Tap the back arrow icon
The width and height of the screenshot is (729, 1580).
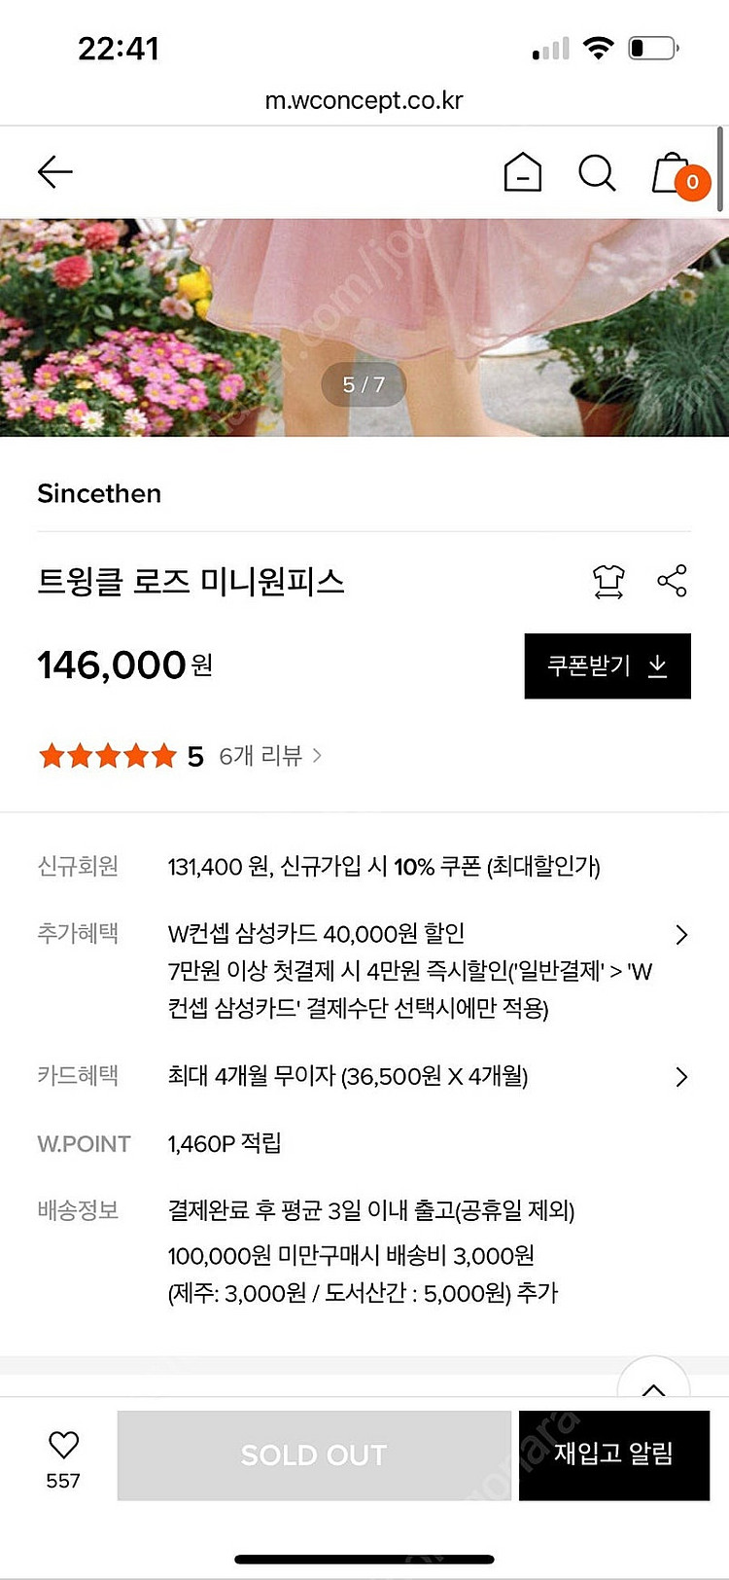point(55,172)
